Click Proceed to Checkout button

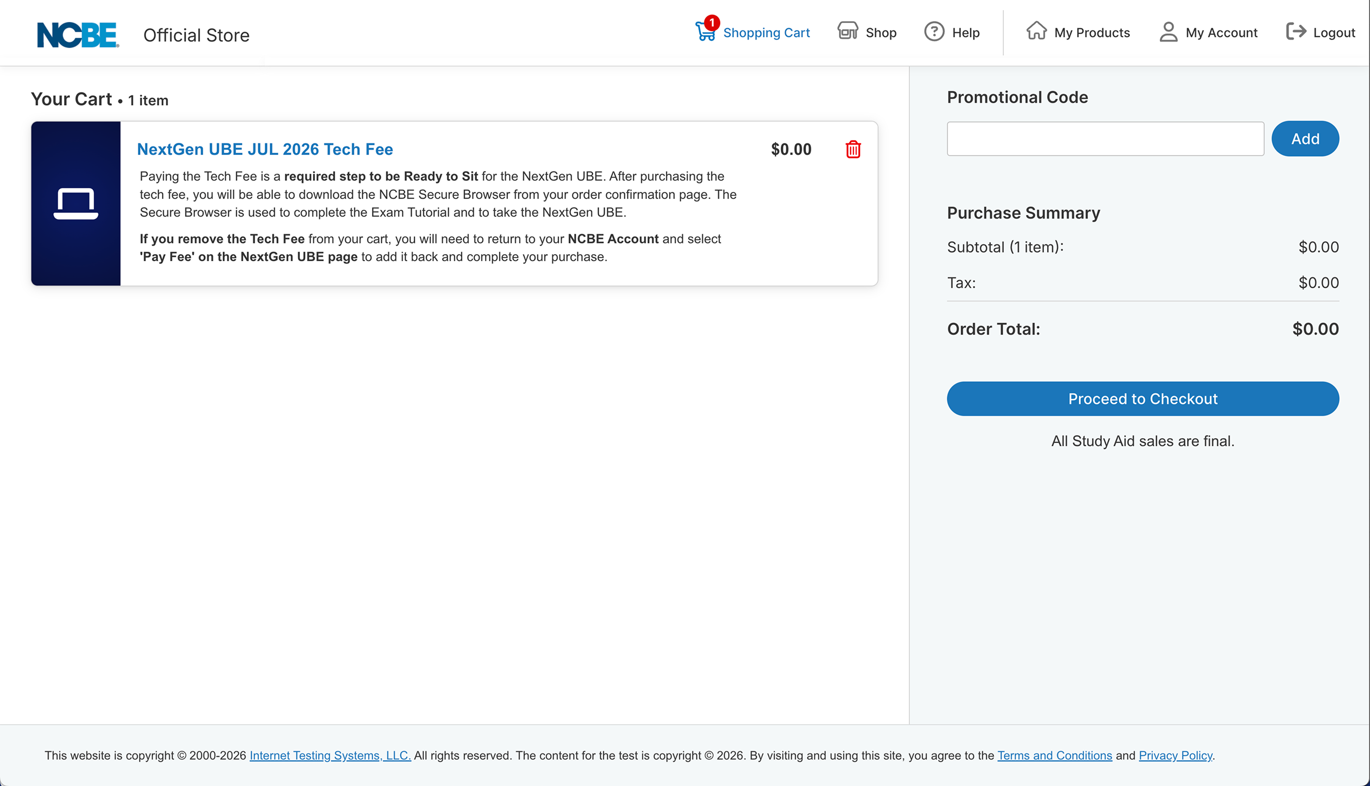[x=1143, y=399]
